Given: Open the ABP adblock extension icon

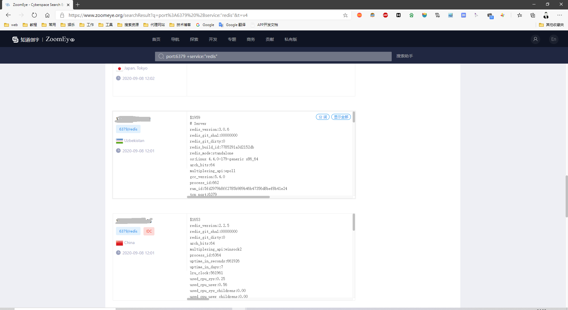Looking at the screenshot, I should [385, 15].
